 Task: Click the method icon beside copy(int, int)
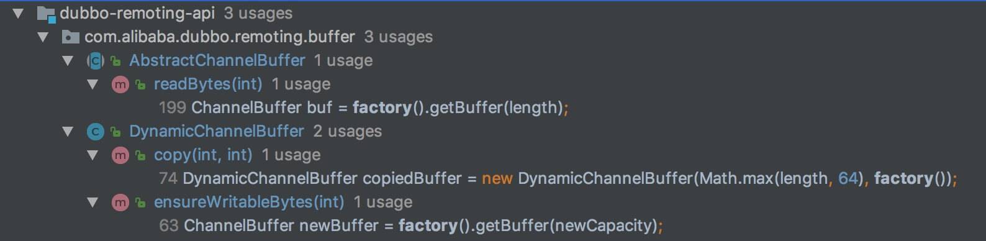[x=120, y=155]
